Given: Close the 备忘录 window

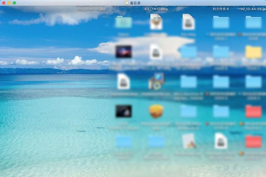Looking at the screenshot, I should [4, 3].
